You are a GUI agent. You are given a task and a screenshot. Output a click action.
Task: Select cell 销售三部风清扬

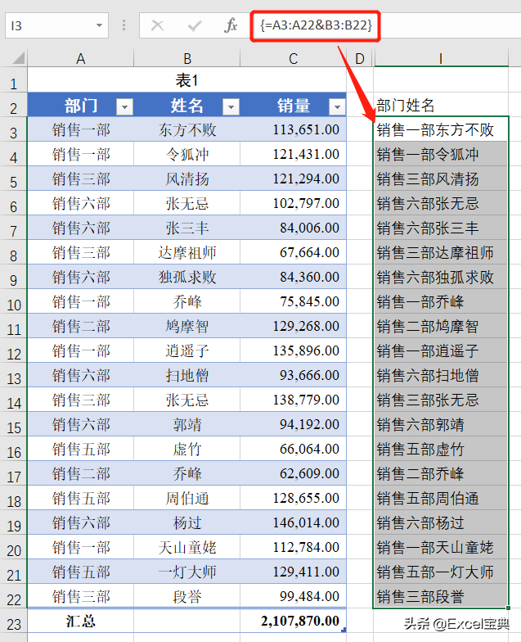(441, 179)
